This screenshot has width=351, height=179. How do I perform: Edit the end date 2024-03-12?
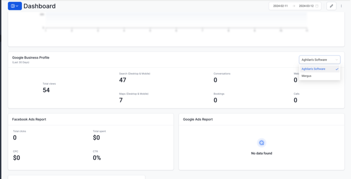(x=306, y=6)
